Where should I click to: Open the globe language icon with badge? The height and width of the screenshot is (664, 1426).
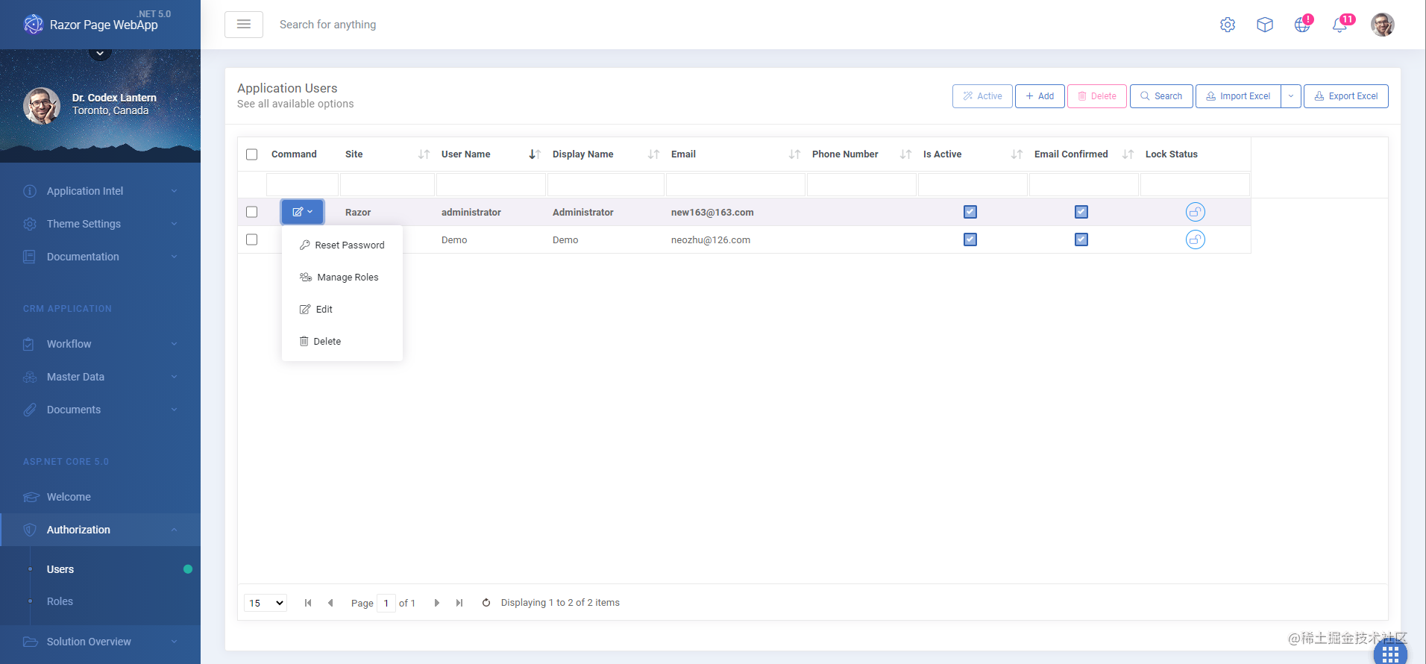point(1302,25)
